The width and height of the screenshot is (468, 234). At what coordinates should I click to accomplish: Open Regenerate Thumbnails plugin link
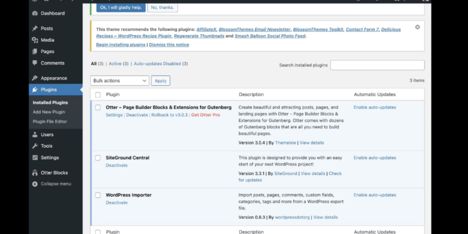coord(199,36)
